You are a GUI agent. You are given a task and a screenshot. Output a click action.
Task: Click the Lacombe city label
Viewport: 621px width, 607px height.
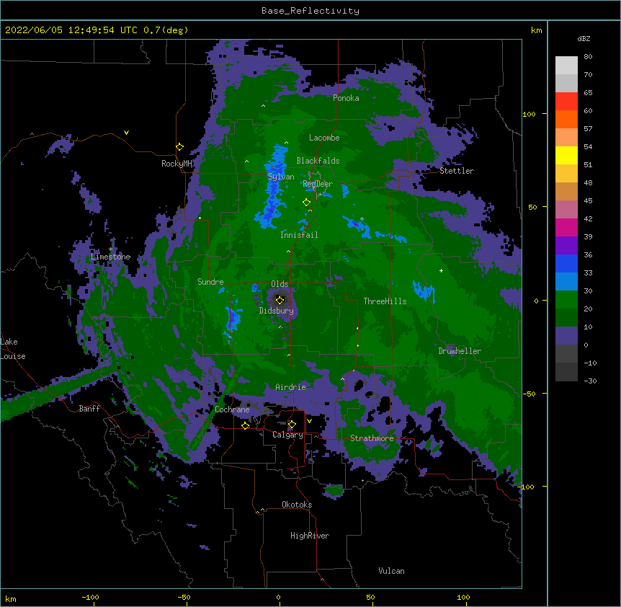click(x=324, y=138)
